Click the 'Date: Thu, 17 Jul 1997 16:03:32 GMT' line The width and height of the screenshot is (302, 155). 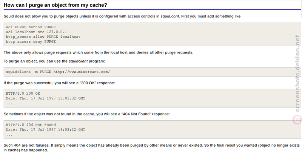pos(45,98)
